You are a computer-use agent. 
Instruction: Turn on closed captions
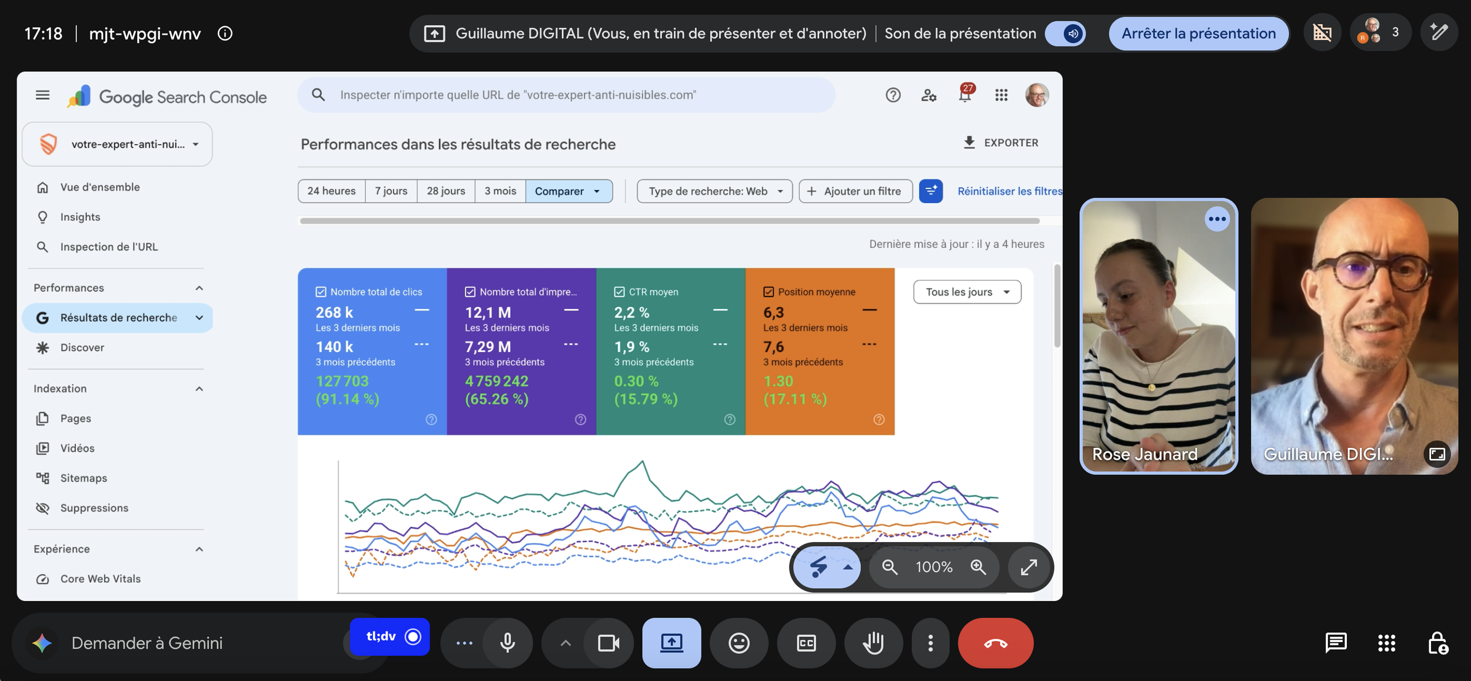click(x=806, y=643)
